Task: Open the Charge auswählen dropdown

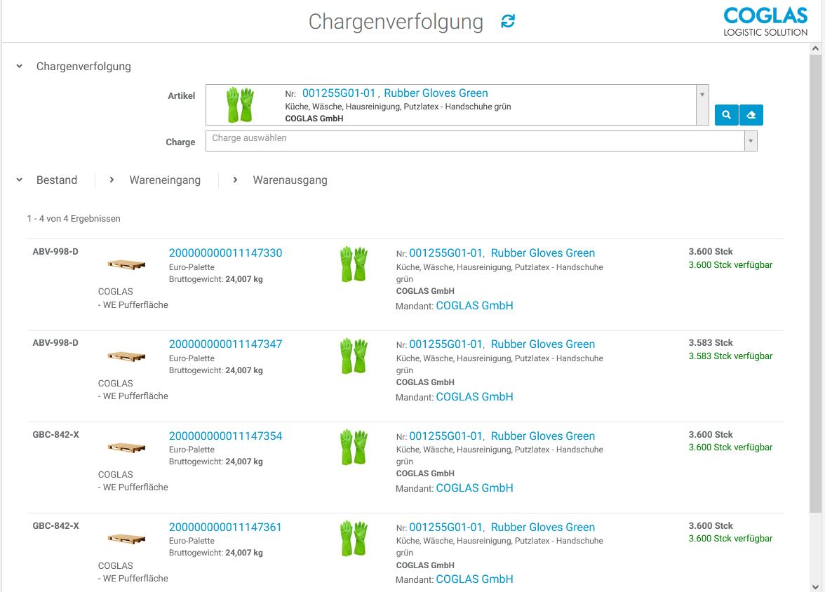Action: click(x=751, y=141)
